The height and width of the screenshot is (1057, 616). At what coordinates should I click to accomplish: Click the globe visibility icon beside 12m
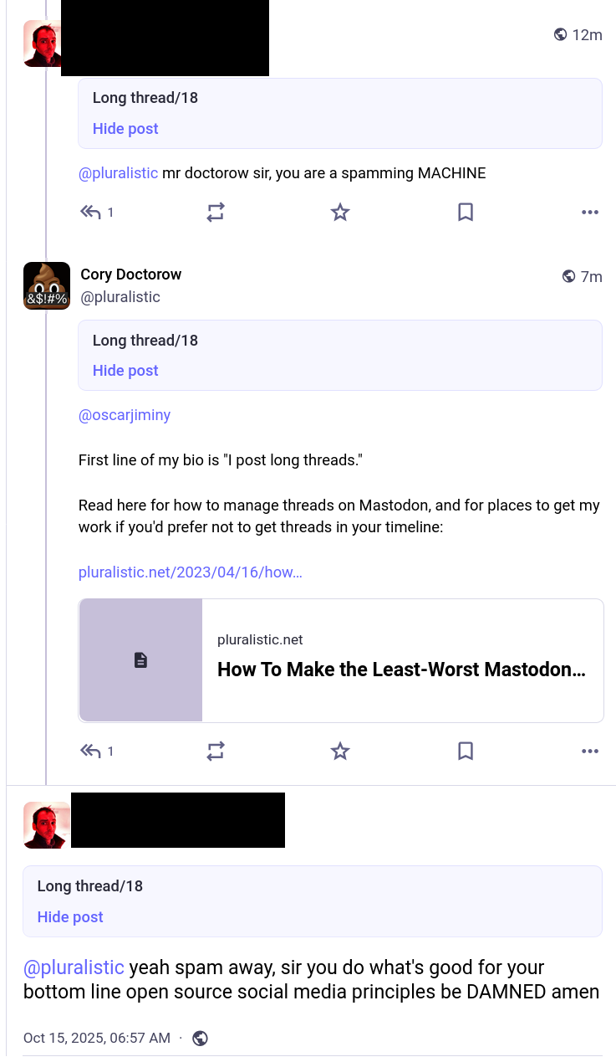pyautogui.click(x=561, y=34)
